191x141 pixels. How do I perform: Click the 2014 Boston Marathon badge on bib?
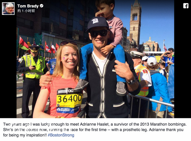pyautogui.click(x=63, y=110)
